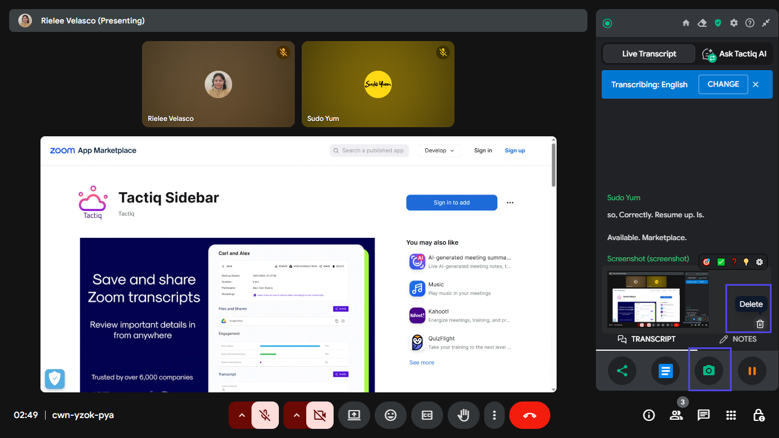Tag screenshot with the red question mark
779x438 pixels.
click(x=735, y=262)
